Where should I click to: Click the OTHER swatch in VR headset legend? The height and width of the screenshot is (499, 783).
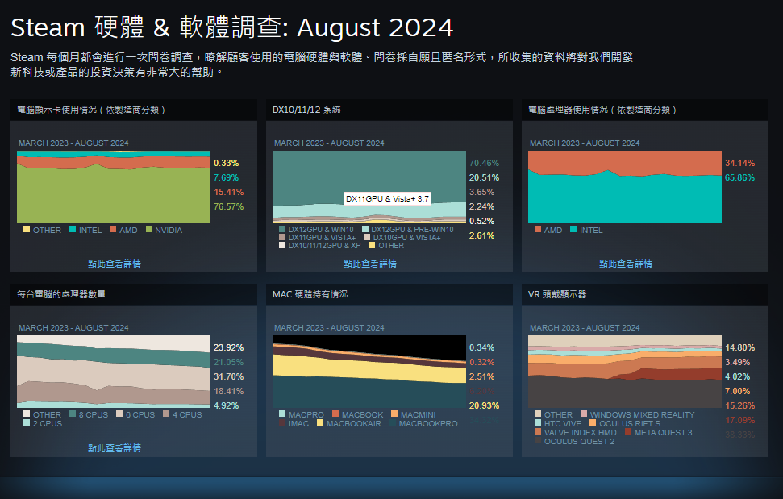538,414
